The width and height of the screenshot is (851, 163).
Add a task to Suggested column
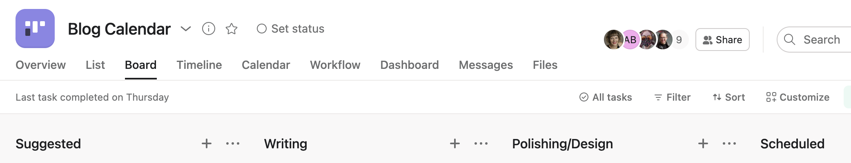coord(207,143)
